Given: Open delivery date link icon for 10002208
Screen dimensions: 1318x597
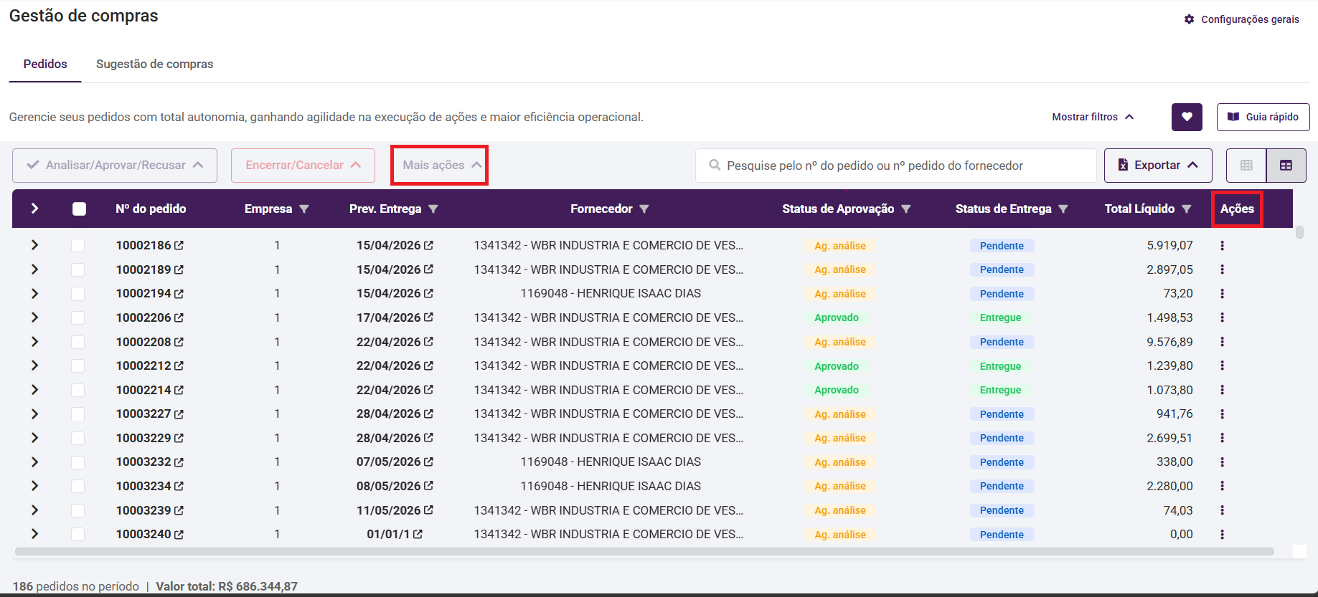Looking at the screenshot, I should (x=428, y=342).
